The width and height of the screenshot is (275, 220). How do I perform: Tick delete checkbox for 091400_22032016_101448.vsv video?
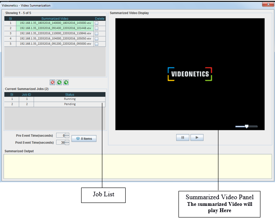[97, 28]
